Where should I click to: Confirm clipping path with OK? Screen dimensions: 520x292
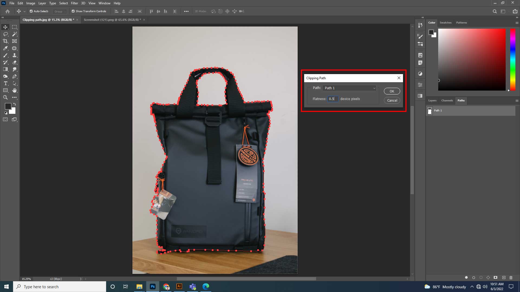click(x=392, y=91)
